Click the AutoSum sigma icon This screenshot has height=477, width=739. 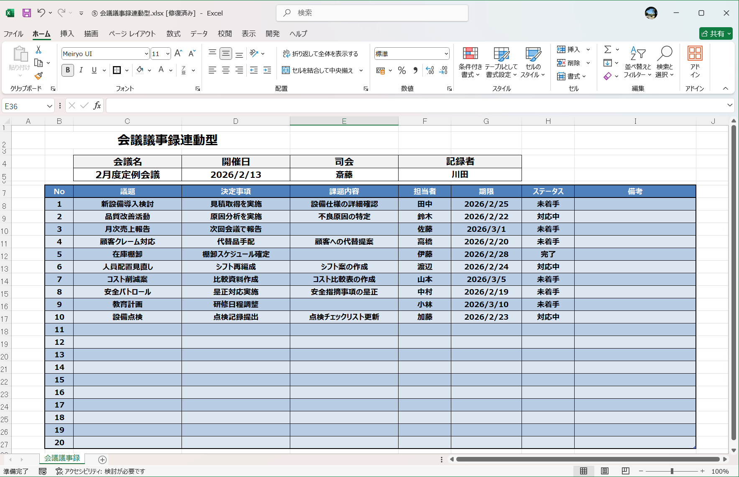[x=607, y=49]
